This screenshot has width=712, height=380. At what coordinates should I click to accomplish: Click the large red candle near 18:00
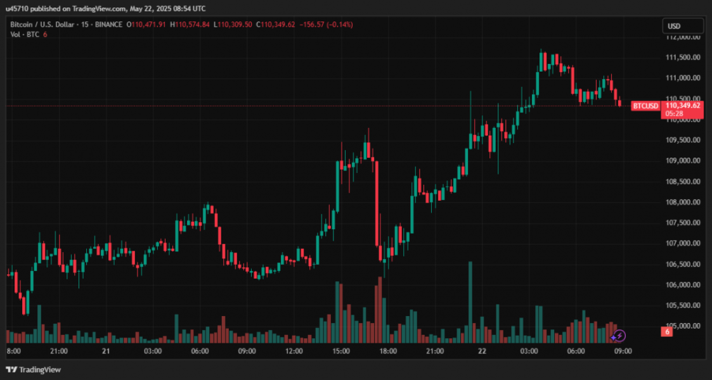(x=377, y=203)
